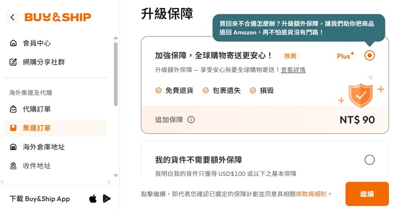This screenshot has width=397, height=210.
Task: Click the 網購分享社群 edit icon
Action: 13,62
